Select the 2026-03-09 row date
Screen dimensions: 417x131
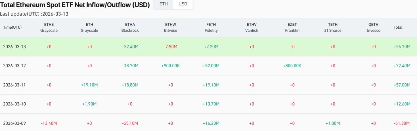14,123
